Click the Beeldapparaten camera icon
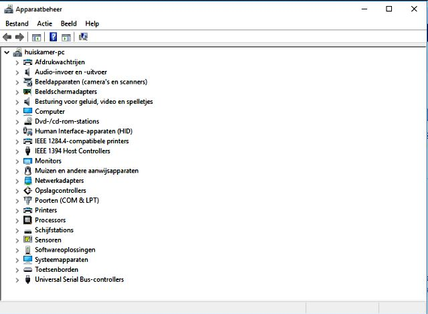The image size is (428, 314). pyautogui.click(x=27, y=82)
